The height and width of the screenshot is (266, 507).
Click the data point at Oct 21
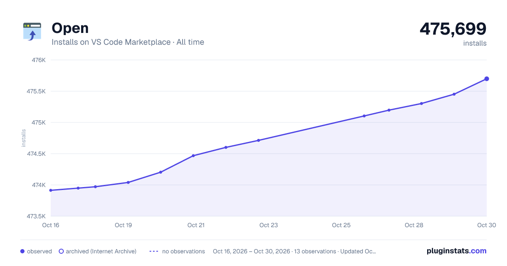pos(193,156)
